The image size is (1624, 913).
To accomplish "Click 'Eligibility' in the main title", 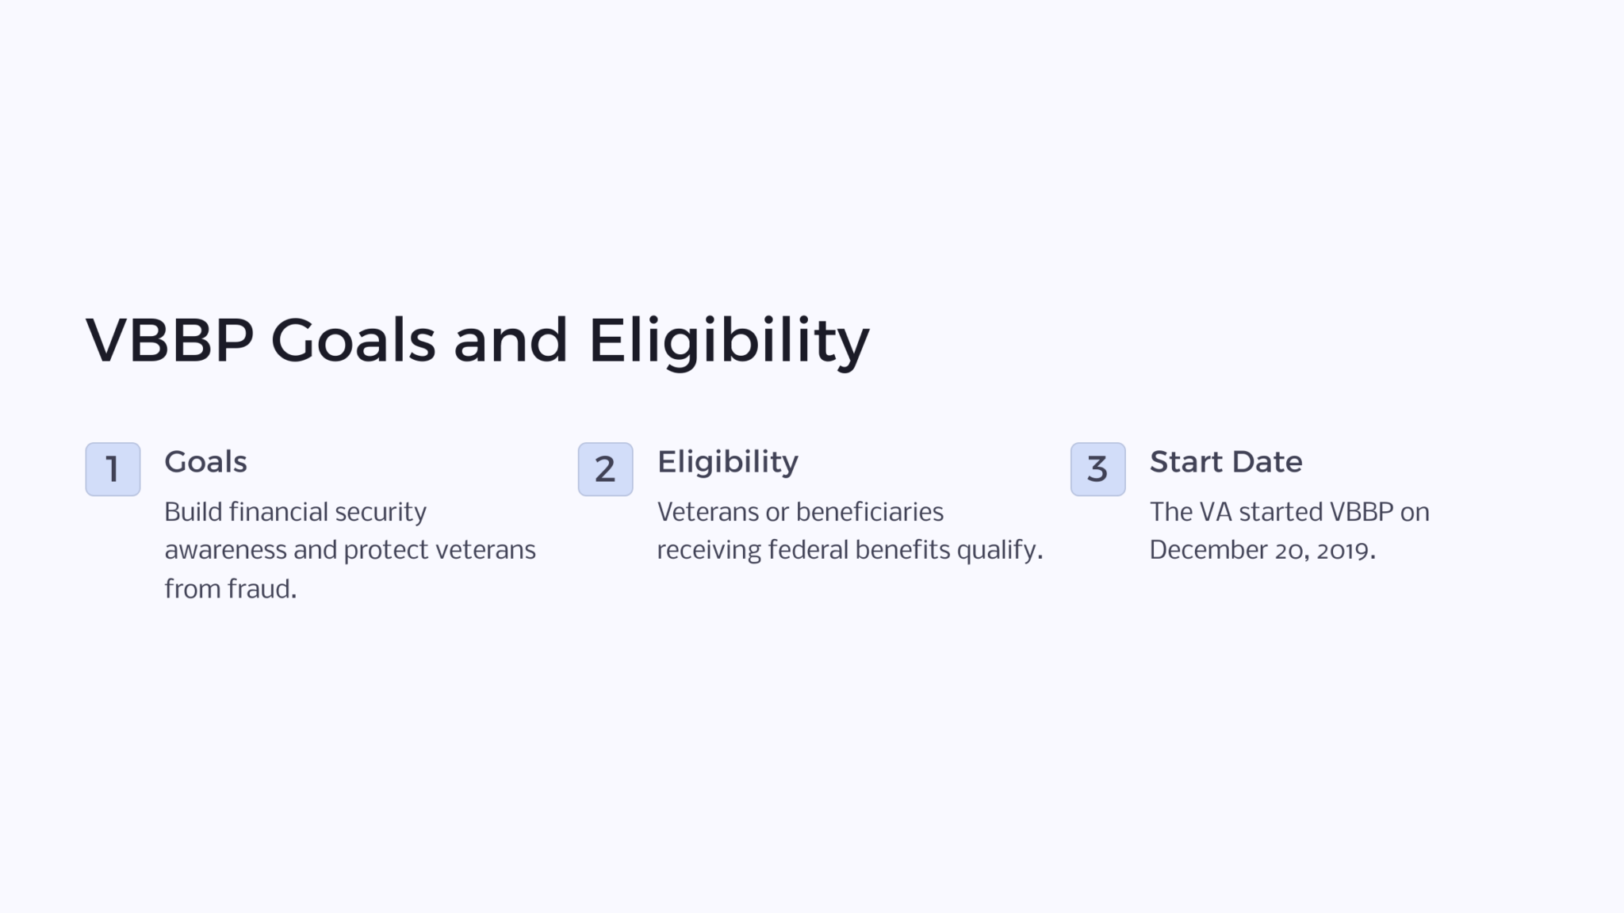I will coord(729,341).
